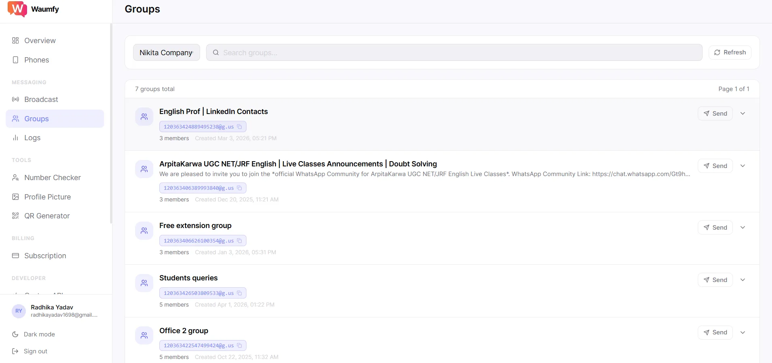Sign out of the account
This screenshot has height=363, width=772.
point(35,351)
